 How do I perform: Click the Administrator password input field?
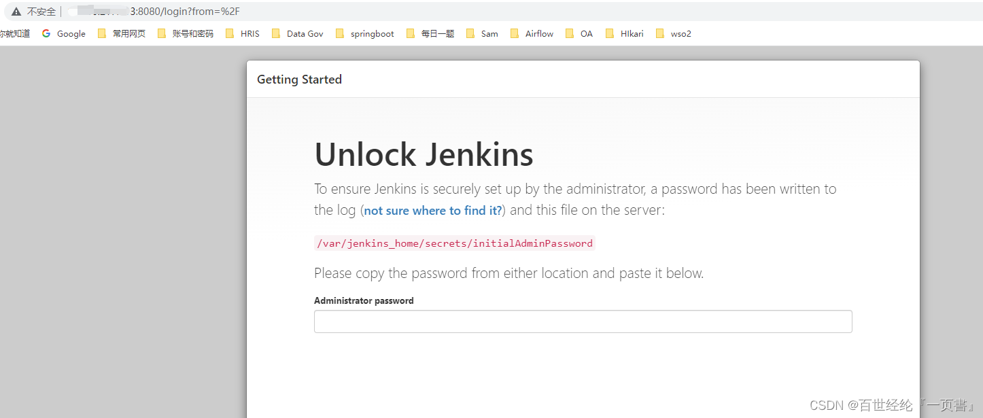(583, 321)
